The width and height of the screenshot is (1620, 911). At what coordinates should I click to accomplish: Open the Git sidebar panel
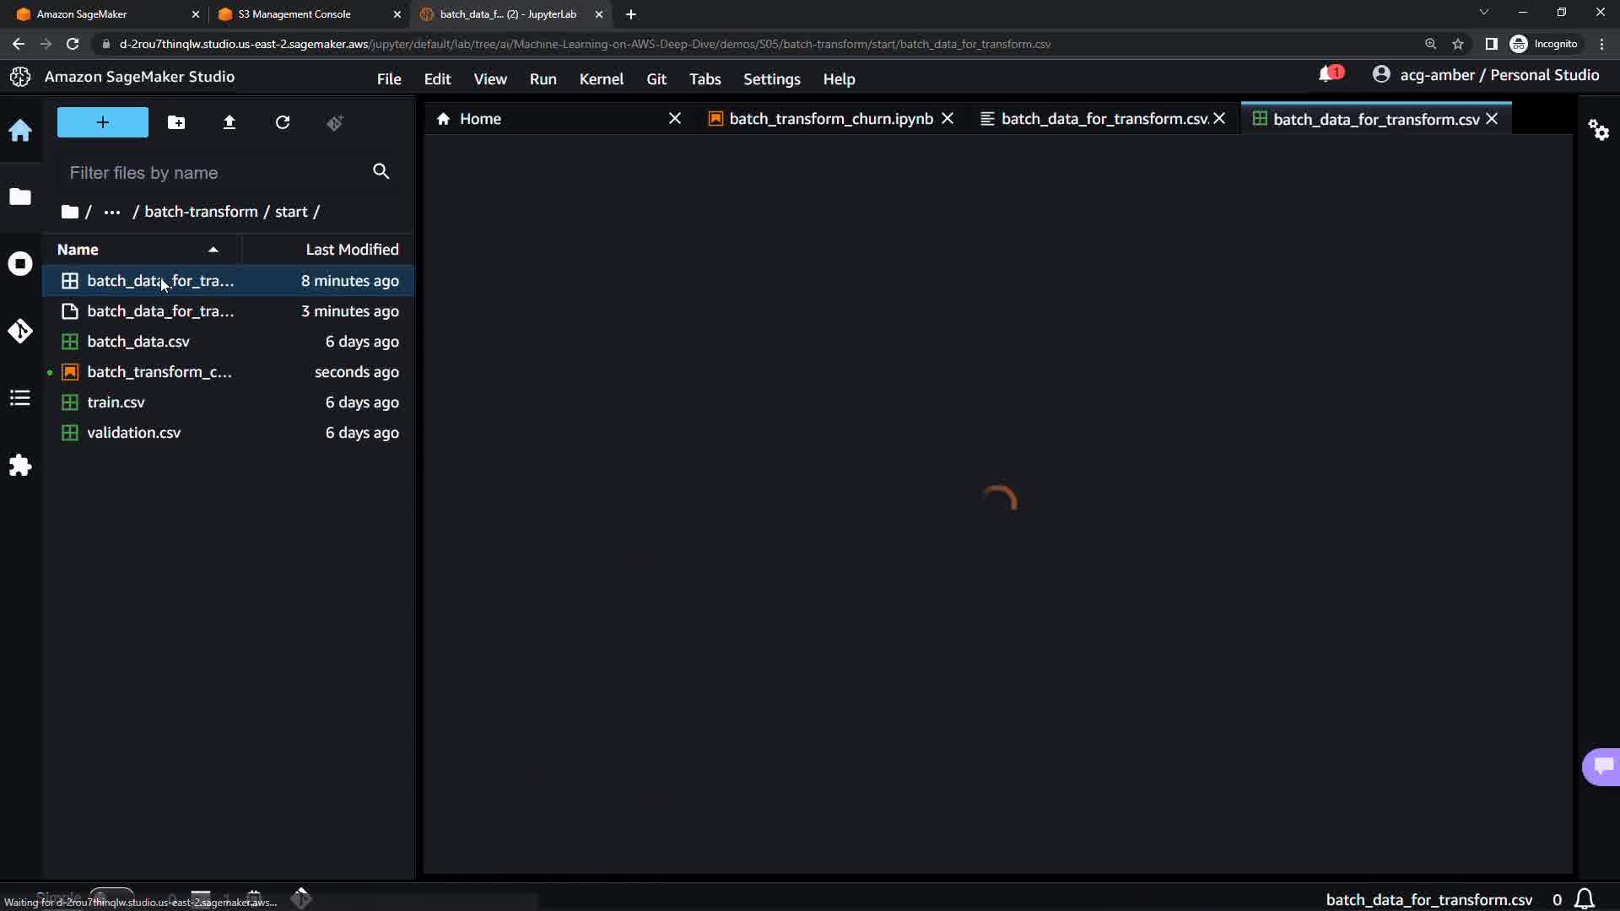[20, 331]
